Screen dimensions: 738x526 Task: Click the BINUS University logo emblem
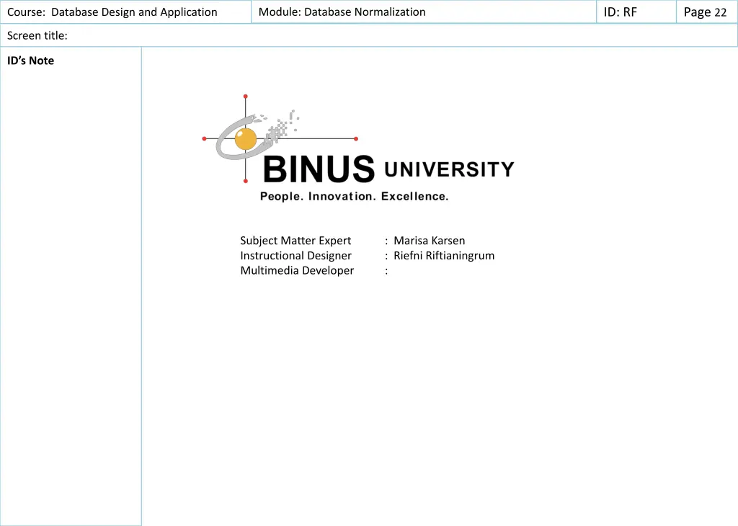point(280,139)
